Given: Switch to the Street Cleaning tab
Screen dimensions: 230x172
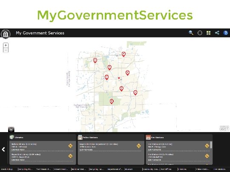Looking at the screenshot, I should [61, 169].
